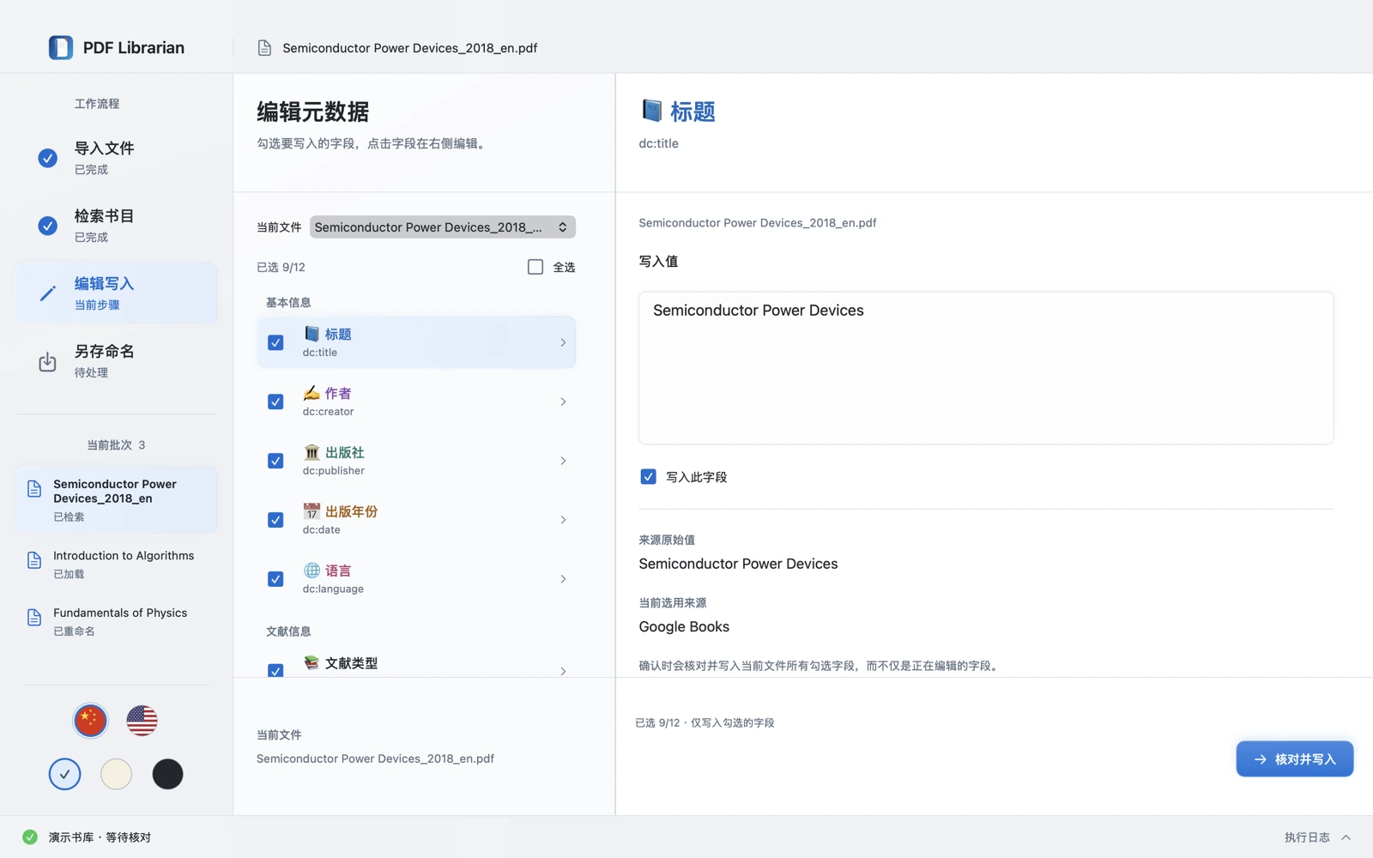Click the books icon for 文献类型

(x=311, y=662)
